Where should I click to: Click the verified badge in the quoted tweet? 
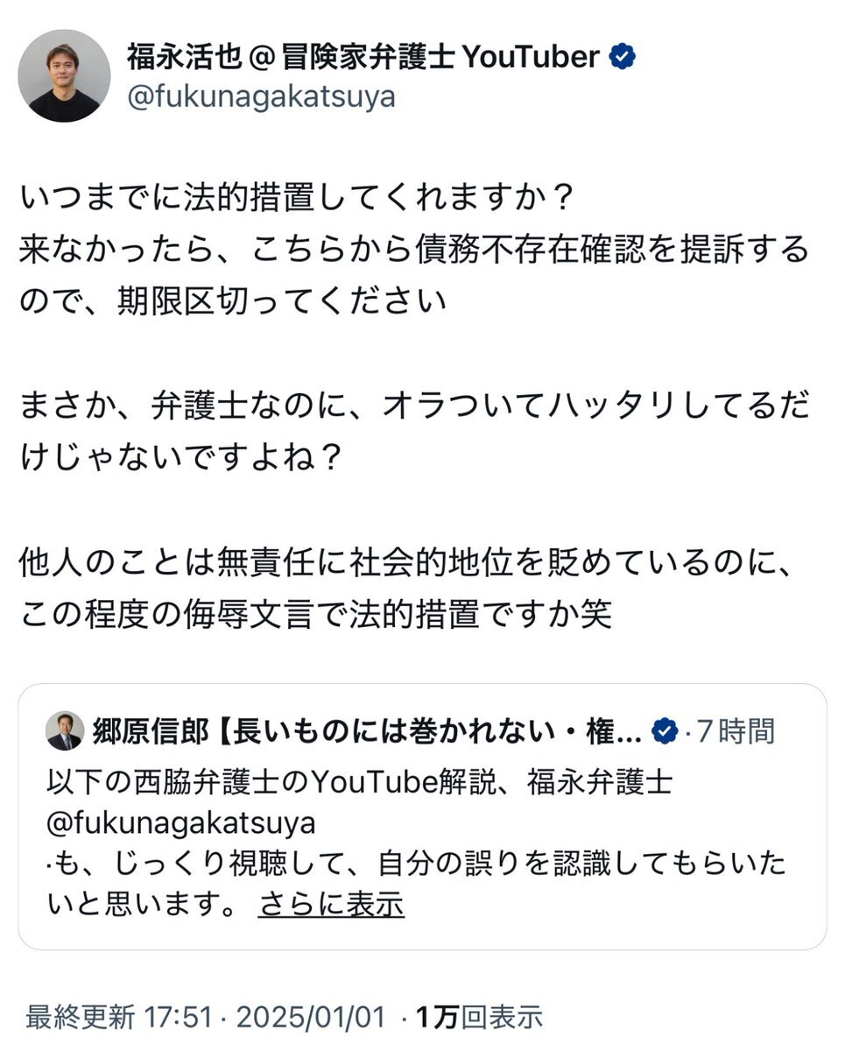pos(665,730)
